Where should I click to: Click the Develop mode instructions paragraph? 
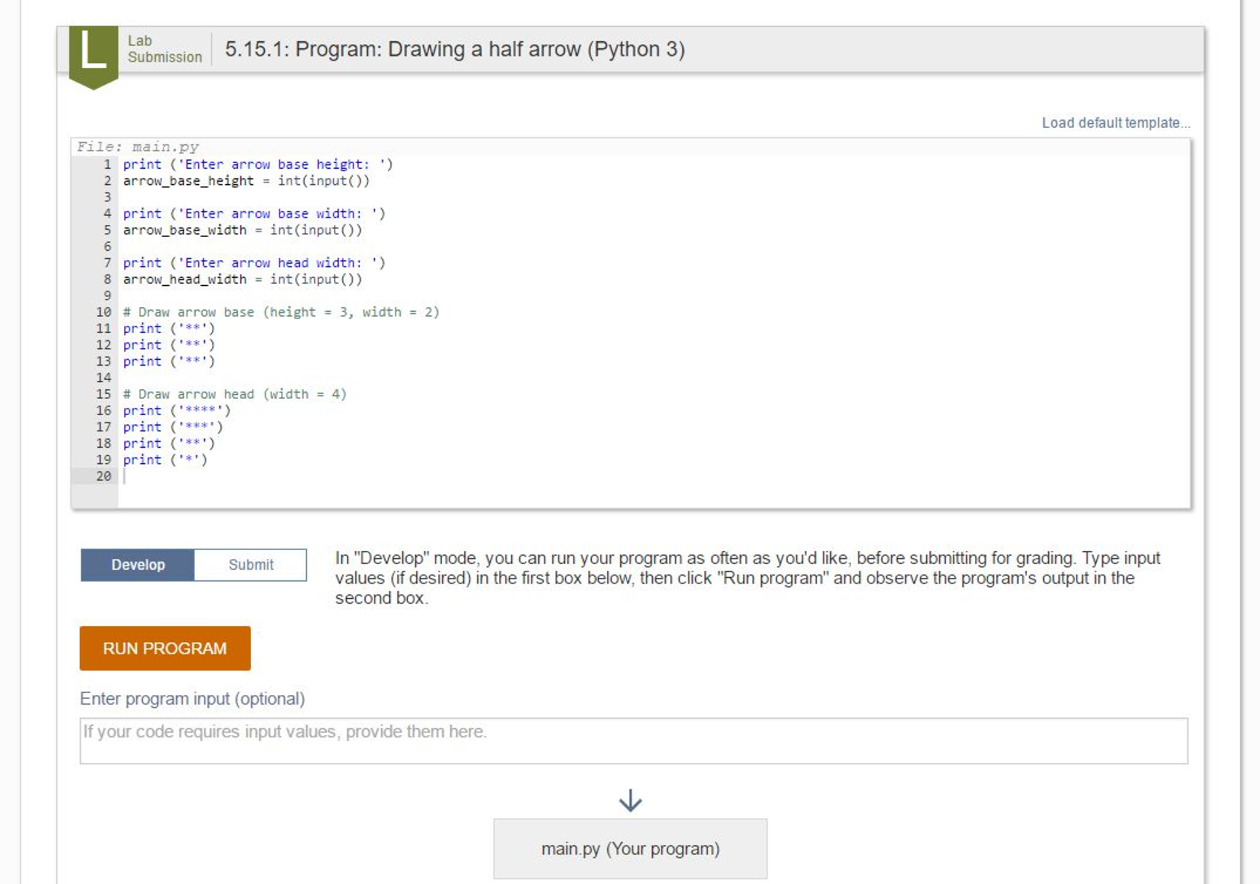pyautogui.click(x=748, y=578)
